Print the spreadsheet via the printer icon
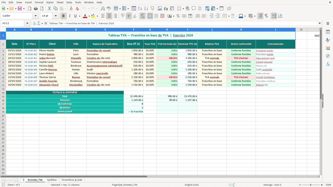The width and height of the screenshot is (333, 187). pos(36,9)
